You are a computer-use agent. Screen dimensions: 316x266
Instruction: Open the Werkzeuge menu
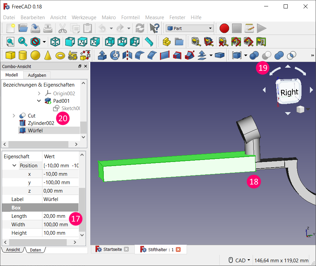(84, 17)
